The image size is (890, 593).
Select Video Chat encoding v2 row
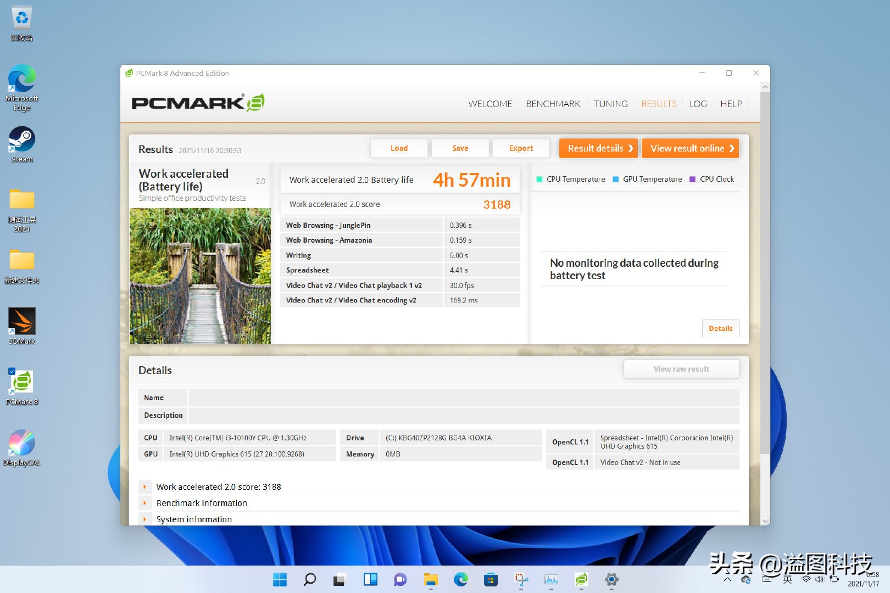tap(400, 300)
